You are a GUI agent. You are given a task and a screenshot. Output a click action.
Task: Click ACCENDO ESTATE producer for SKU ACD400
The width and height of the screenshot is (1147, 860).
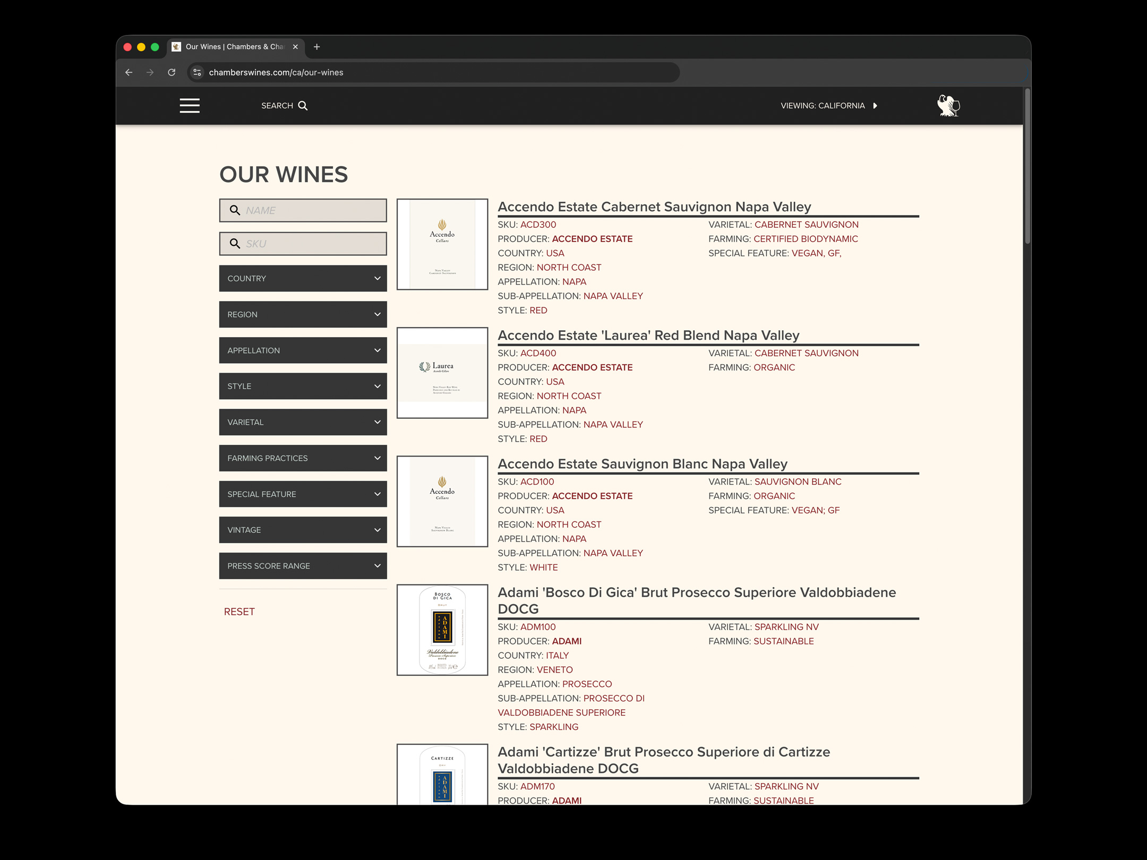click(592, 367)
